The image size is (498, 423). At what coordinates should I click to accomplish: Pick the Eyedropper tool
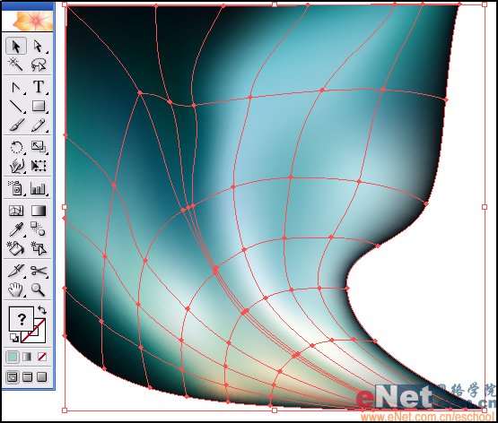(16, 229)
